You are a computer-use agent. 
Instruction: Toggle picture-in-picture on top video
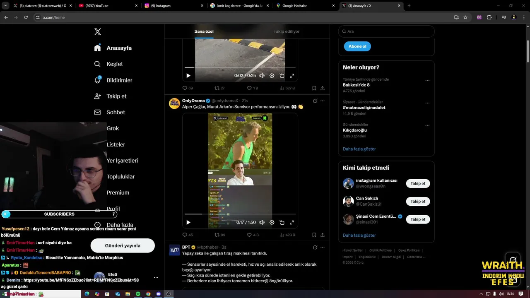point(282,76)
